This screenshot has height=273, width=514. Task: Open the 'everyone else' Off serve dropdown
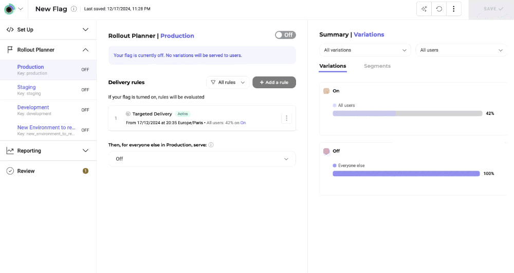[x=202, y=159]
